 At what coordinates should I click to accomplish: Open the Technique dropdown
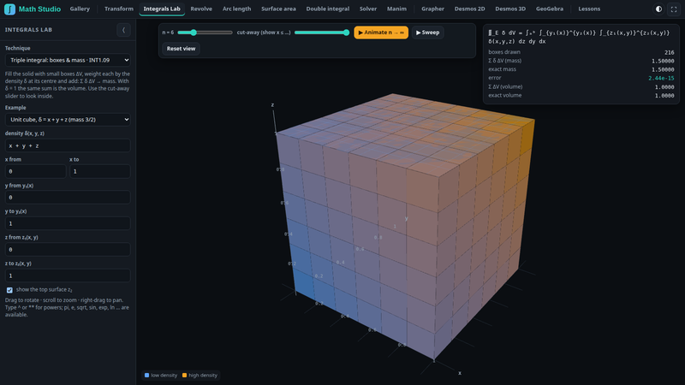[x=68, y=60]
